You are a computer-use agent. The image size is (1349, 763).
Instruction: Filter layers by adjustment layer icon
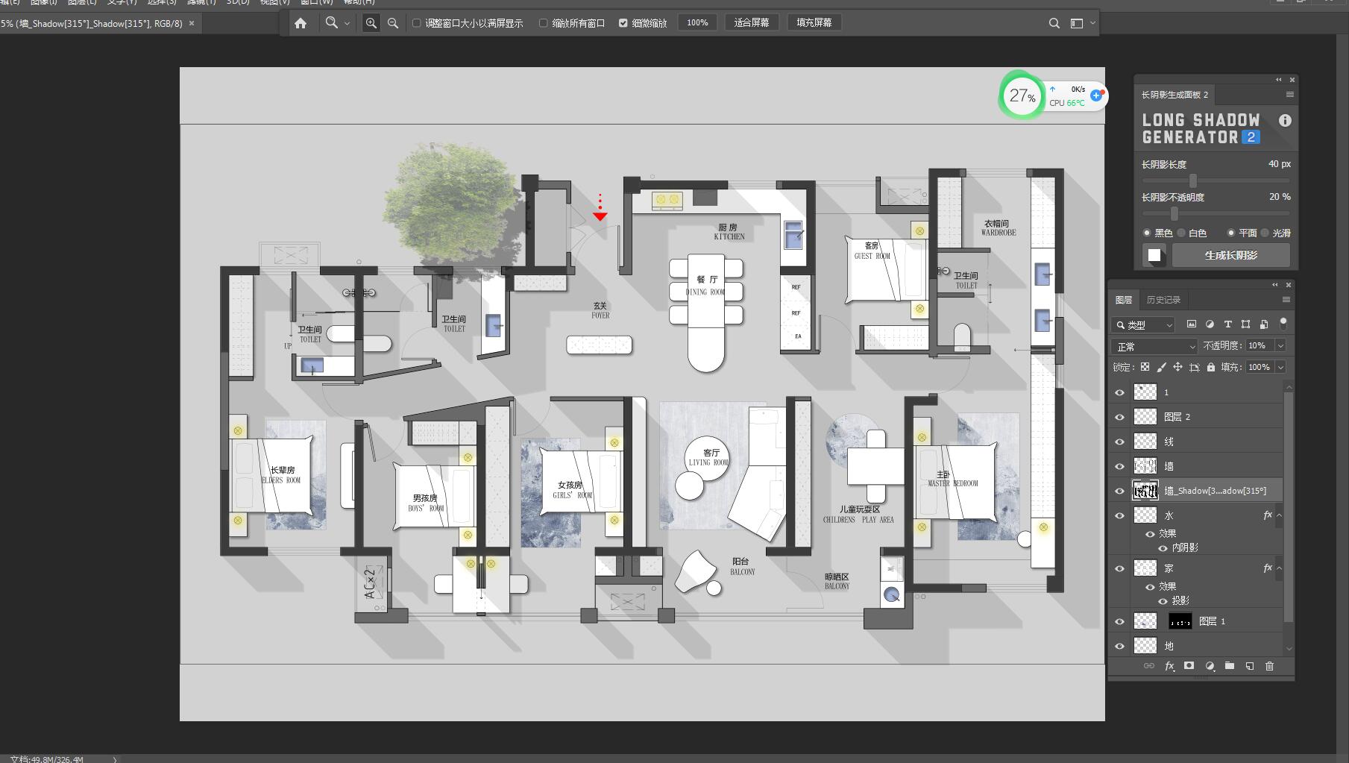pyautogui.click(x=1210, y=324)
